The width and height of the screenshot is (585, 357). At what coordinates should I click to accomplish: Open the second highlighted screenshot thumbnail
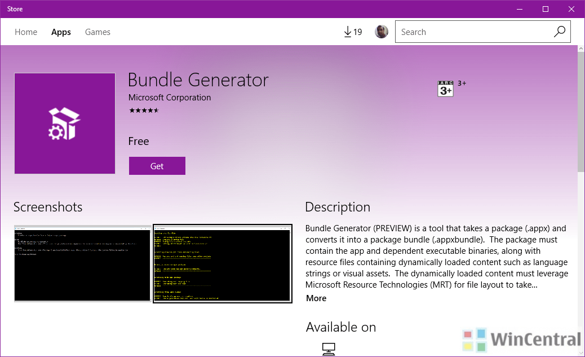point(222,263)
